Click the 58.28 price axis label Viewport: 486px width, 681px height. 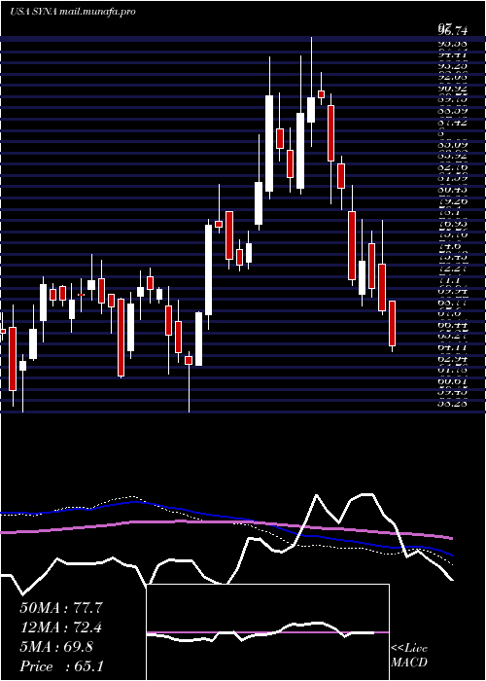coord(453,403)
